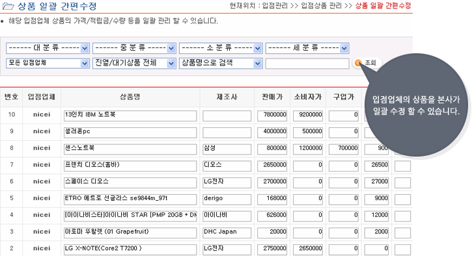Edit value 26500 in 프렌치 디오스 row

point(376,166)
